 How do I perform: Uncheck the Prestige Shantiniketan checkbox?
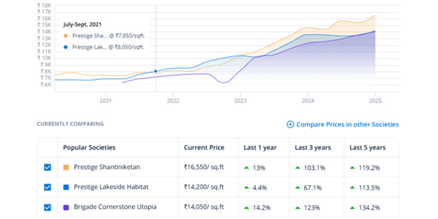coord(48,167)
